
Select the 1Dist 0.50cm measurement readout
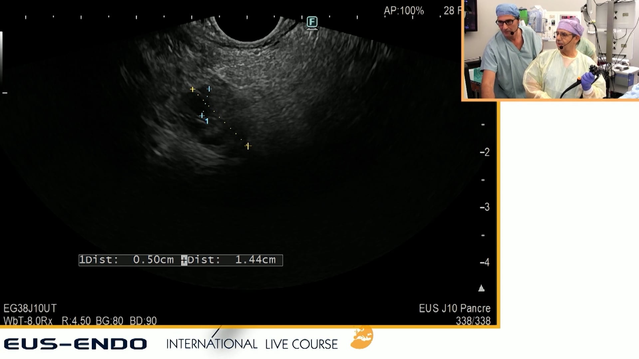127,260
